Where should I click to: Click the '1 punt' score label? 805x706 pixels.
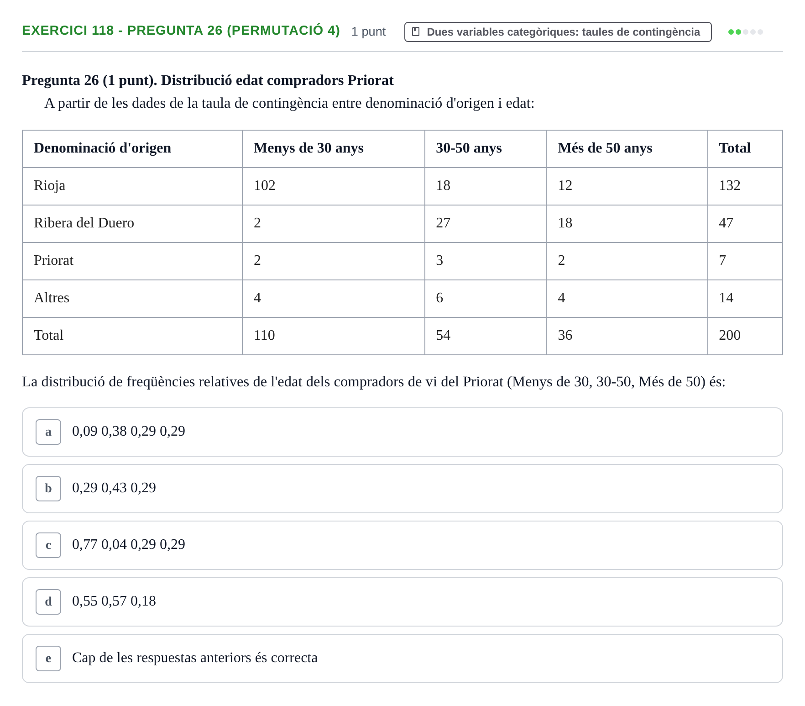368,32
